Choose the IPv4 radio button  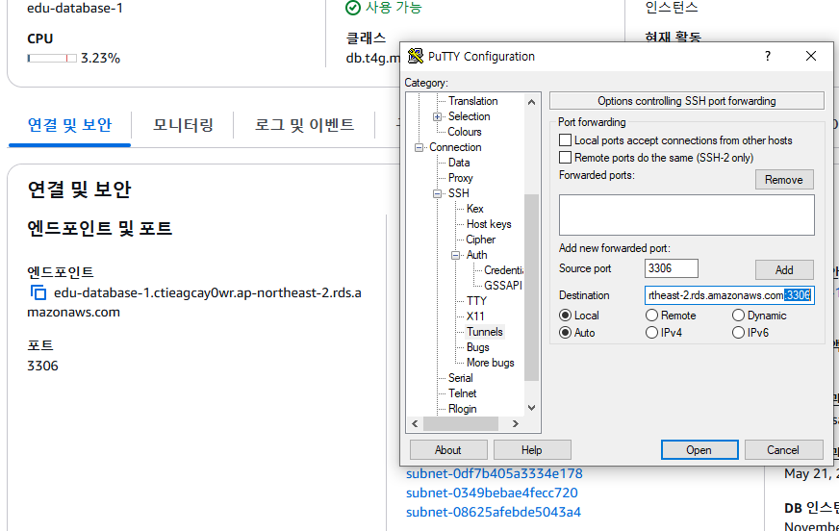[651, 333]
